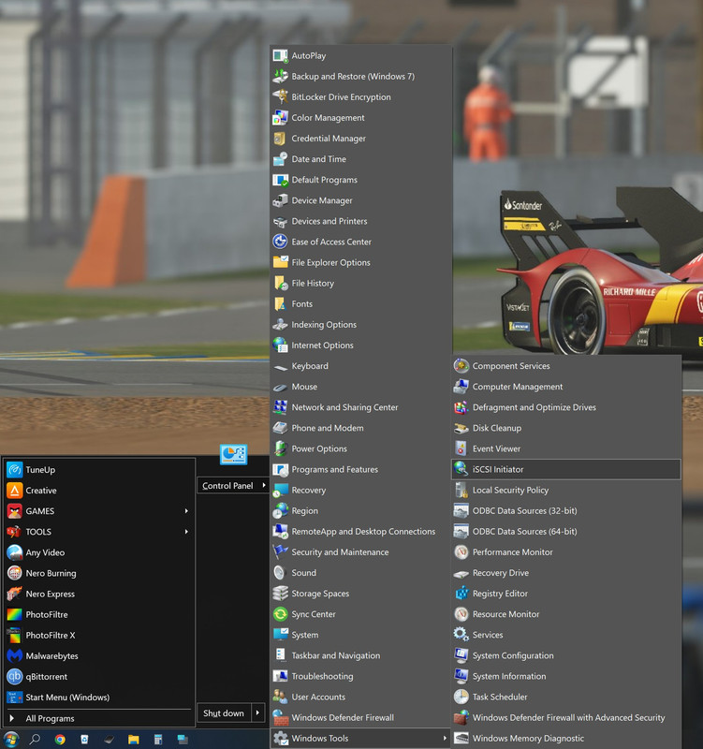The width and height of the screenshot is (703, 749).
Task: Expand the GAMES submenu
Action: click(x=186, y=511)
